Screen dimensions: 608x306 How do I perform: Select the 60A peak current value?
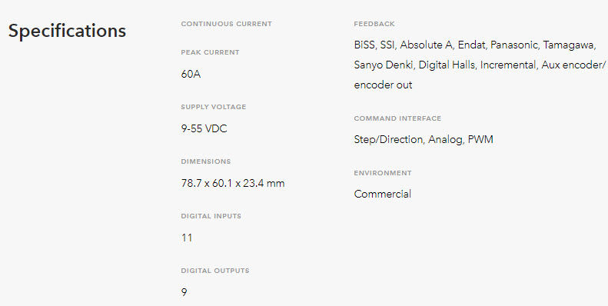tap(191, 74)
